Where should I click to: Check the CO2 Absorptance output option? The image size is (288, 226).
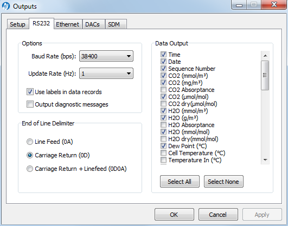(163, 90)
